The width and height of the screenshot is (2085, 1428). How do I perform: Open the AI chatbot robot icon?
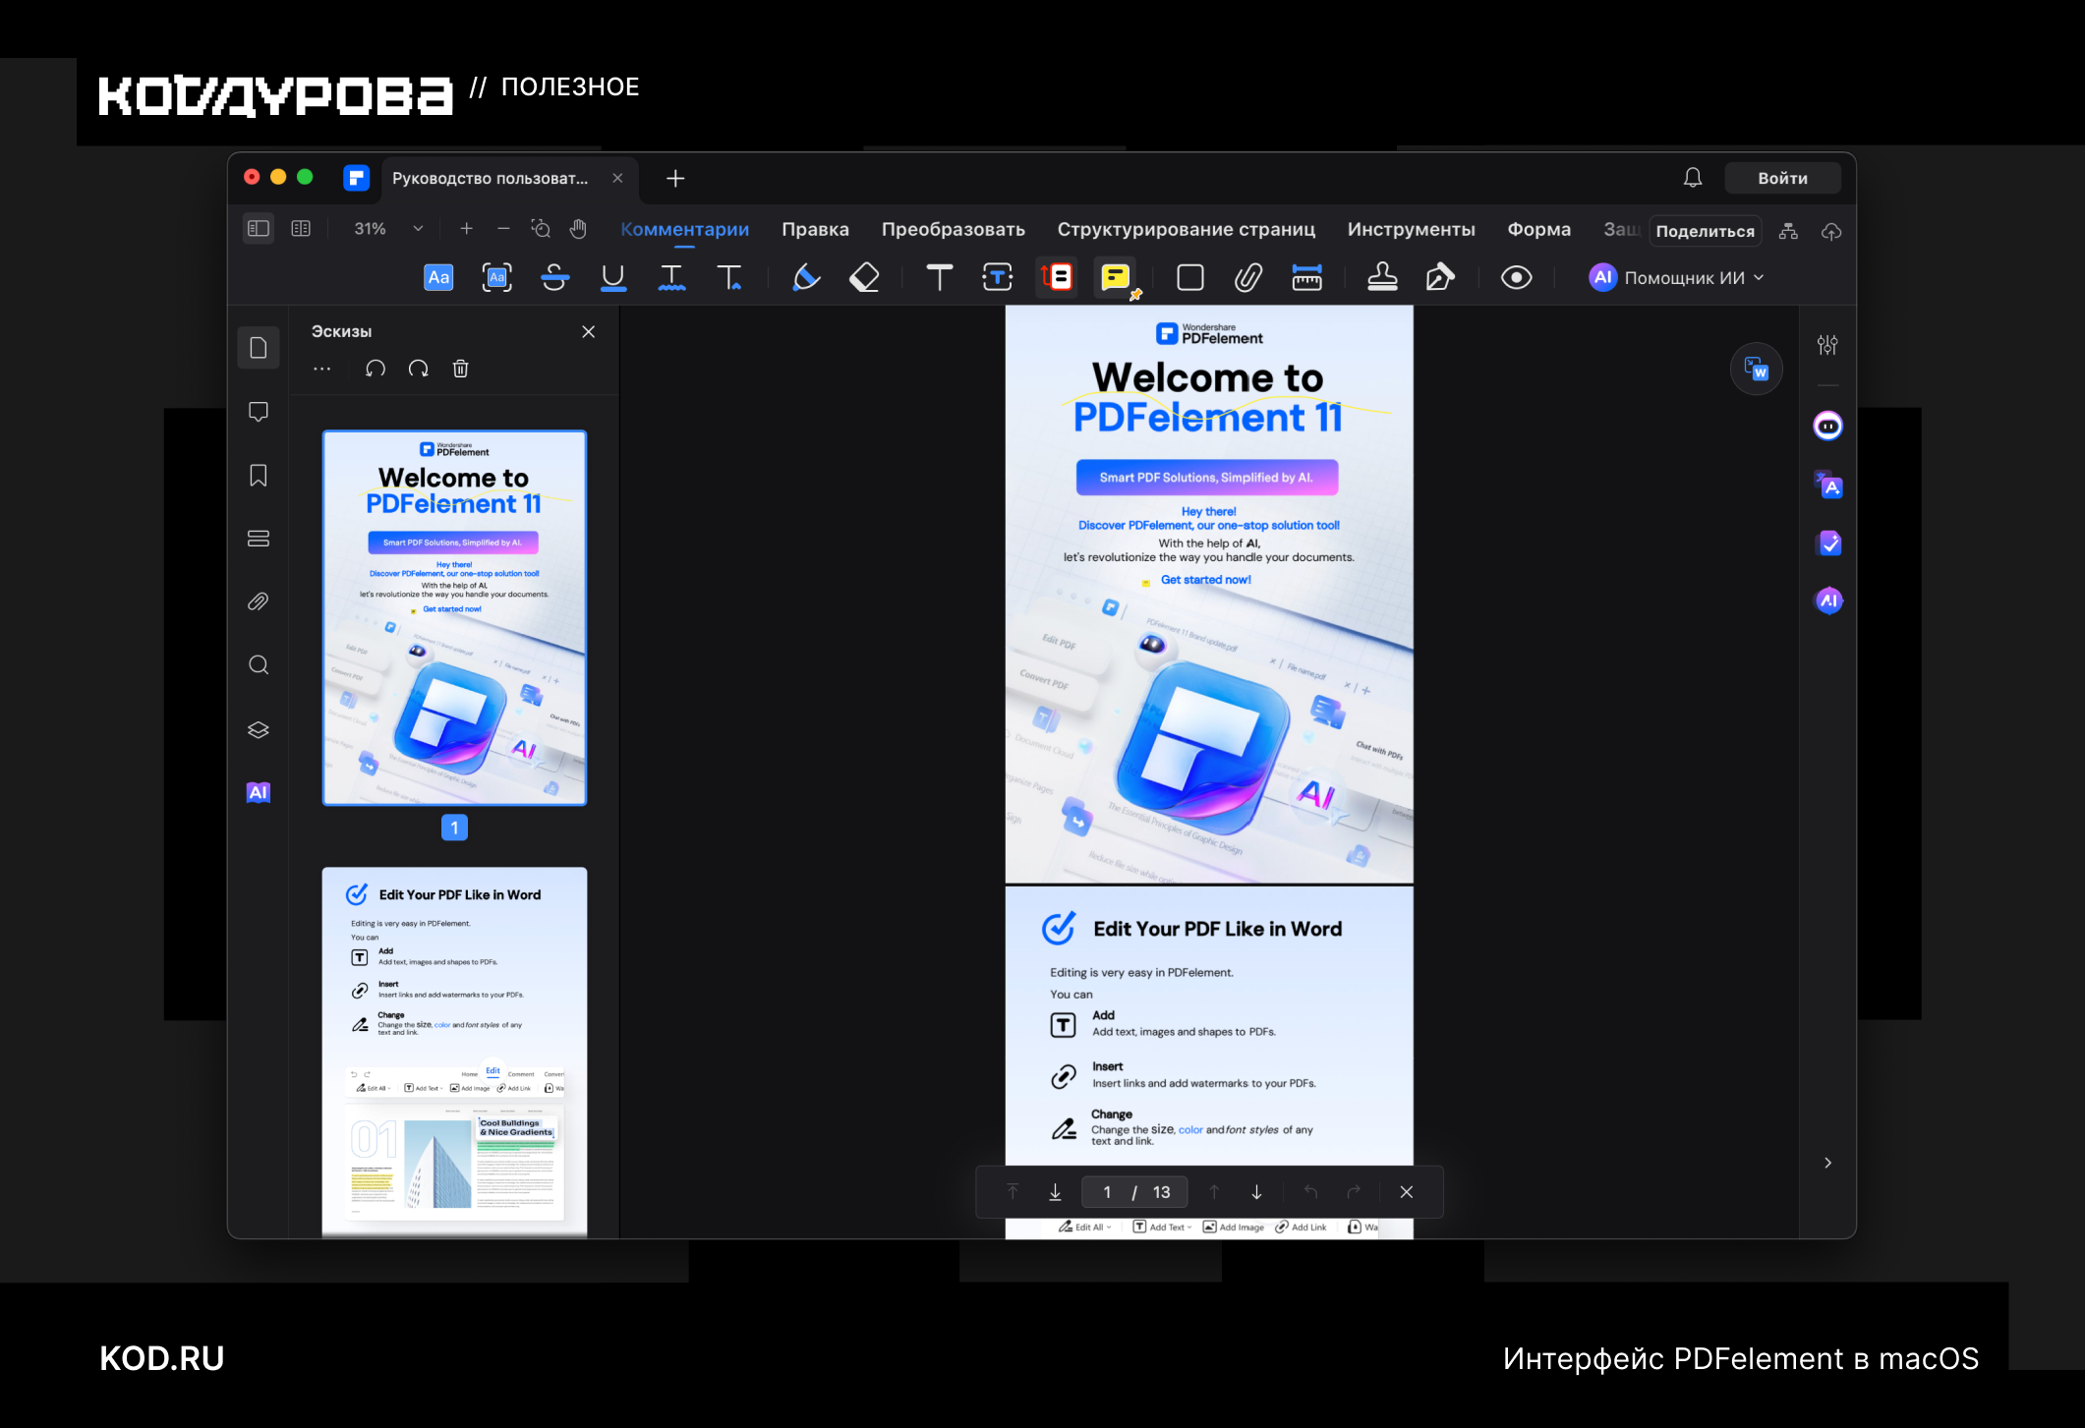click(x=1827, y=426)
